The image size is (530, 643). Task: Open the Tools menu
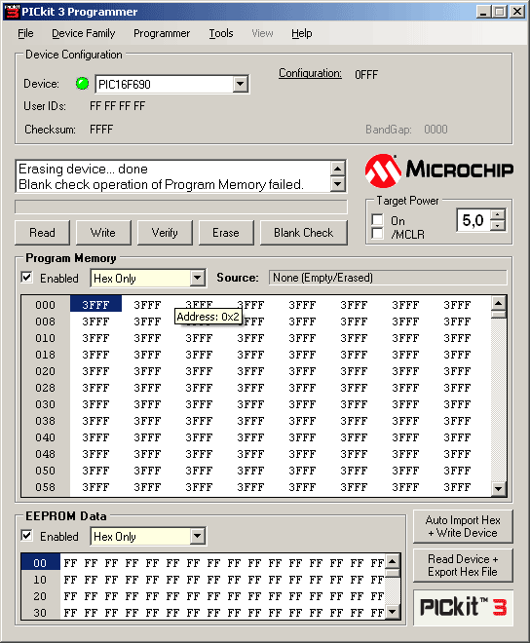point(221,33)
